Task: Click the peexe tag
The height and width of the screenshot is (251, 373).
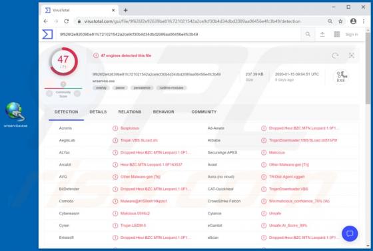Action: tap(120, 87)
